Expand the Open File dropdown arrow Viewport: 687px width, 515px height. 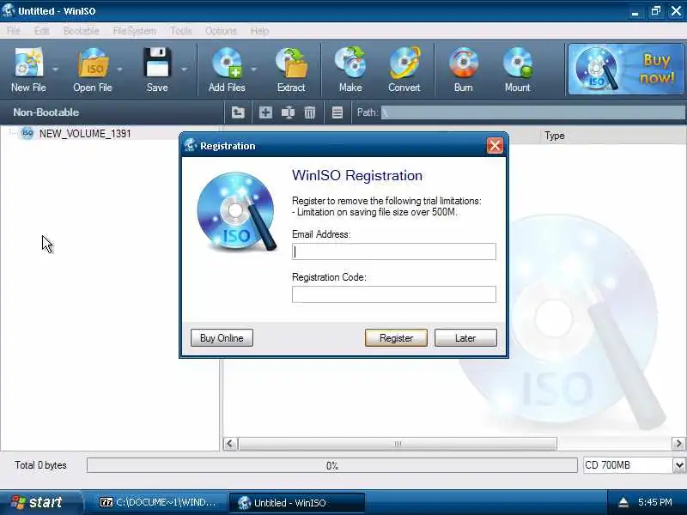click(119, 70)
